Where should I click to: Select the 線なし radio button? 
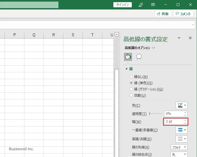click(x=131, y=77)
